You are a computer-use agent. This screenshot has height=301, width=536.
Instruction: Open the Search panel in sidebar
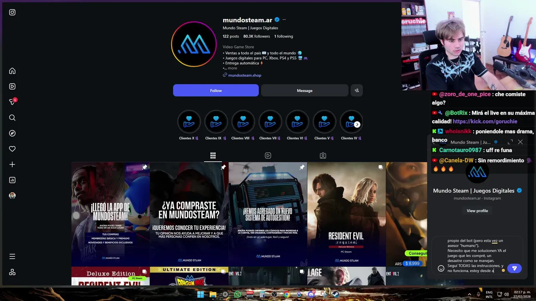[12, 118]
